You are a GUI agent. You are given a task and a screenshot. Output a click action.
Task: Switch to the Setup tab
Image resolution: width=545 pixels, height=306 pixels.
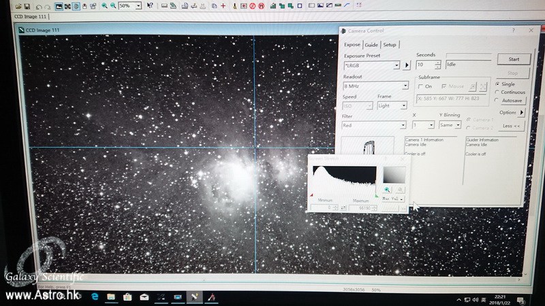tap(389, 45)
